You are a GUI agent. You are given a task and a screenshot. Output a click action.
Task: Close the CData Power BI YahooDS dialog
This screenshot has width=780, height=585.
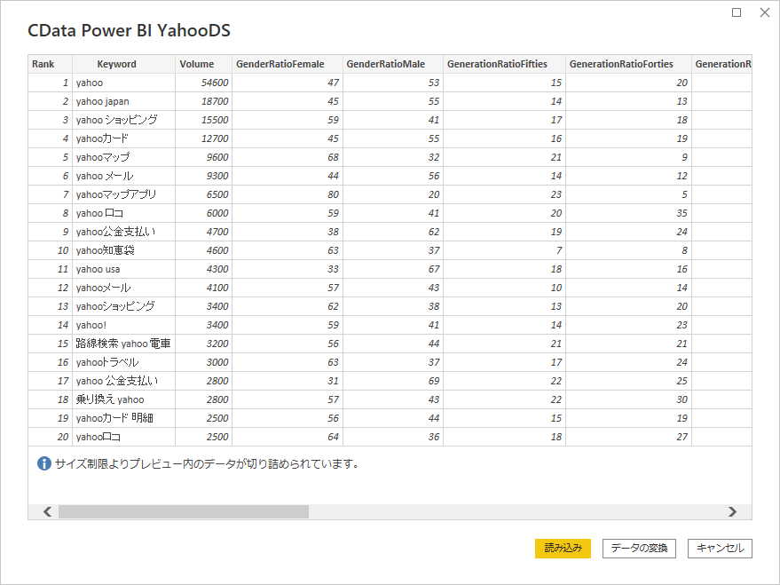[765, 12]
